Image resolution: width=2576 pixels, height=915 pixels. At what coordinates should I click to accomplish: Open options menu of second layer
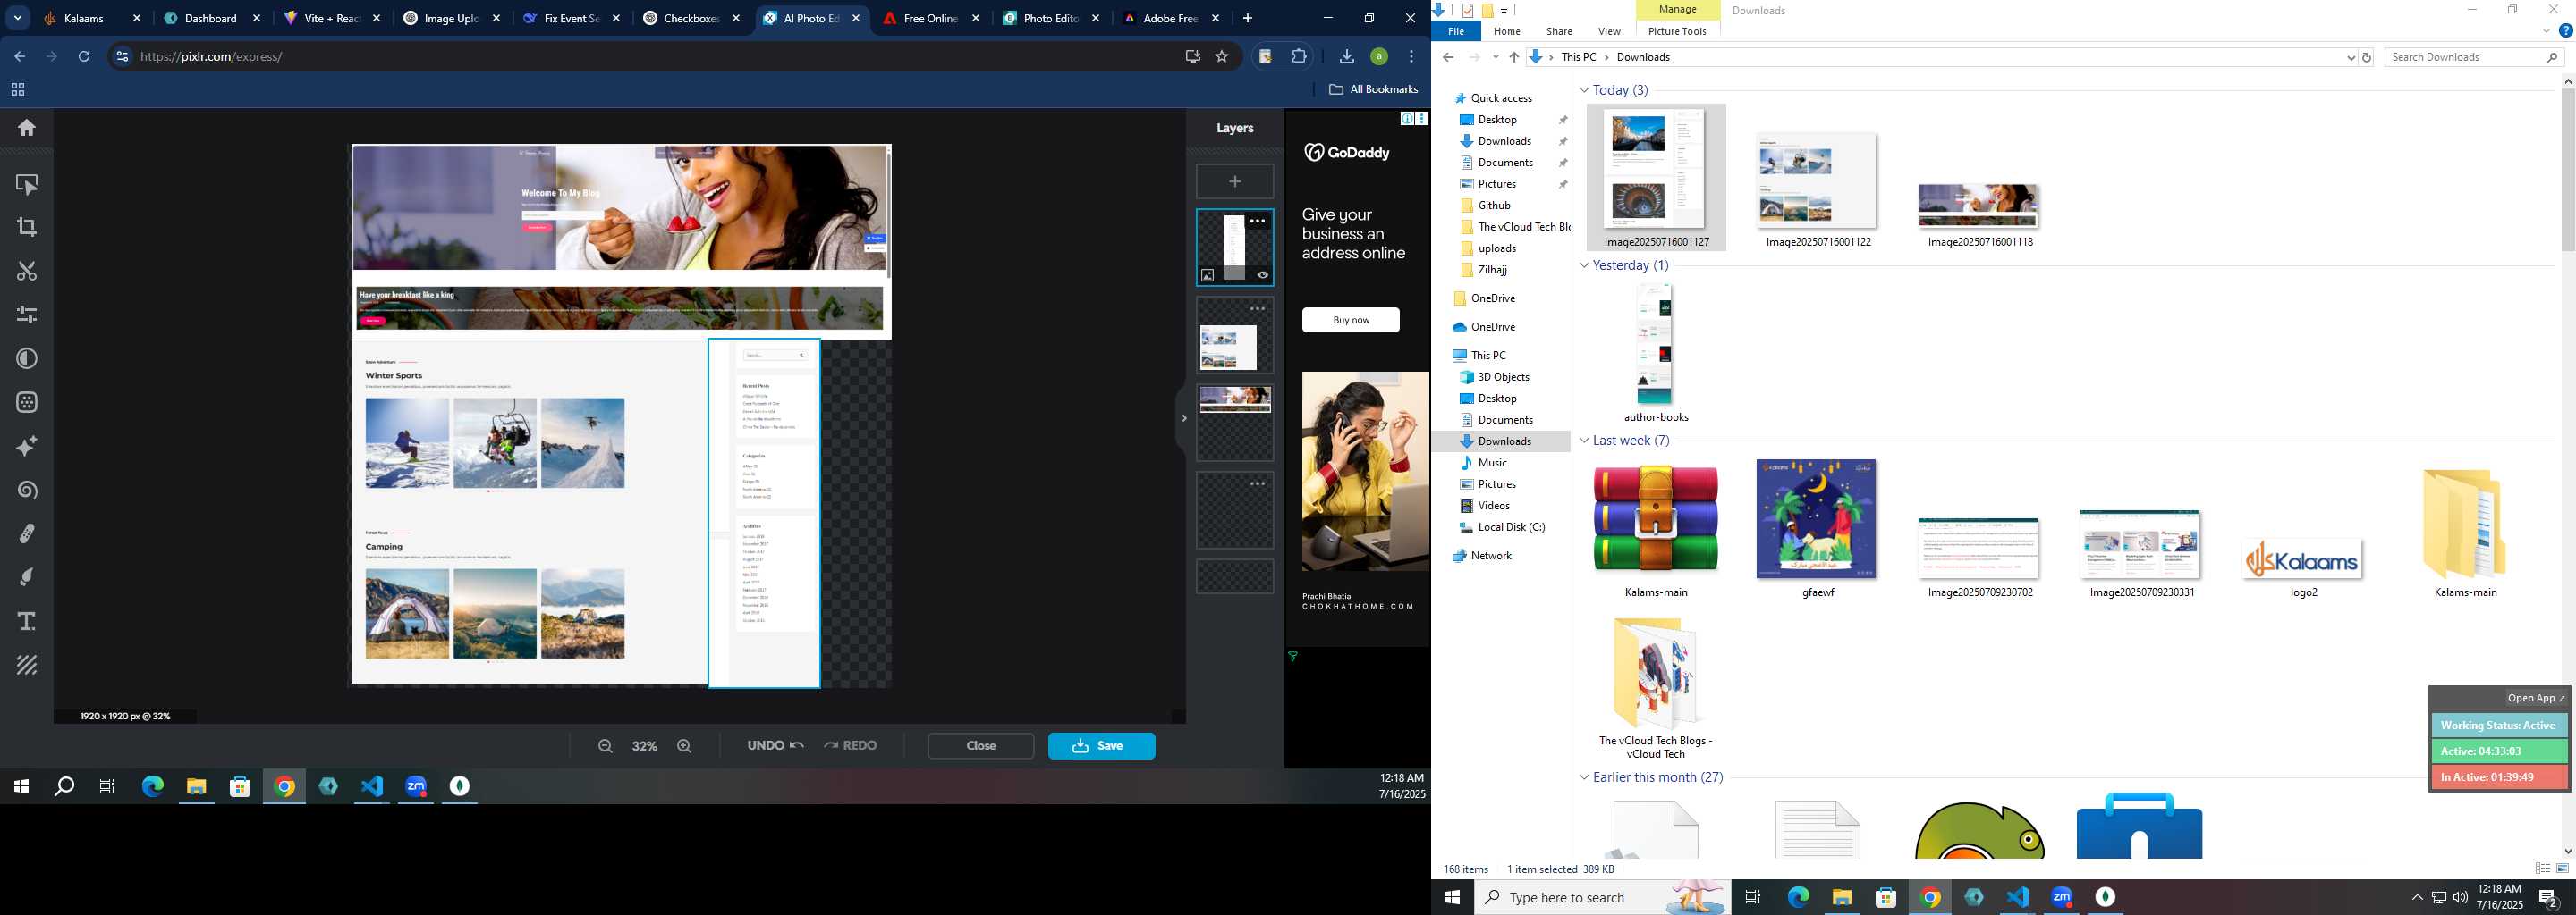1258,308
